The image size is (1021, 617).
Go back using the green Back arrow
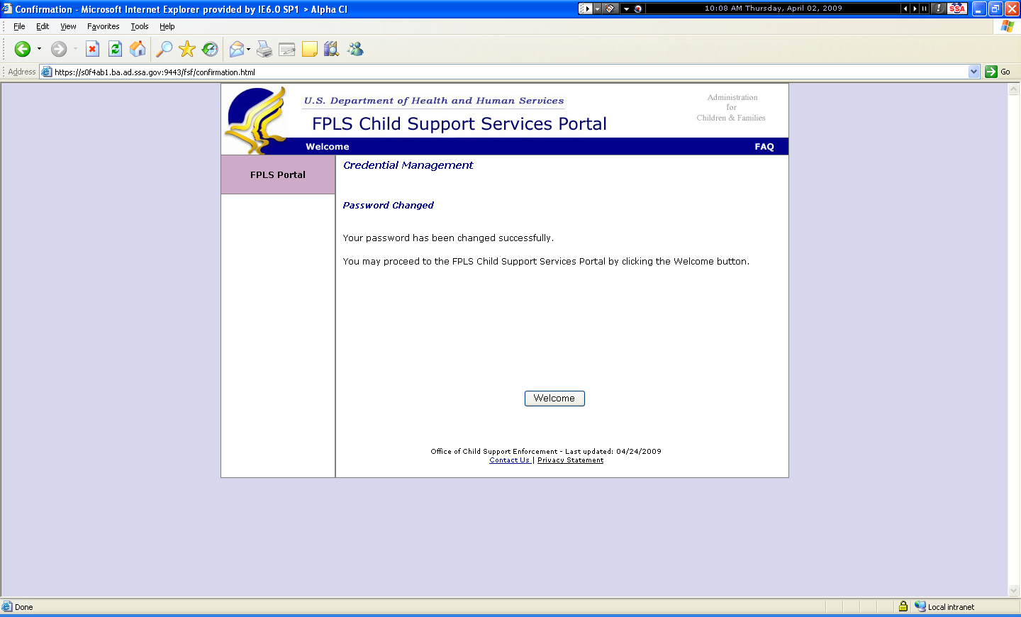[23, 49]
